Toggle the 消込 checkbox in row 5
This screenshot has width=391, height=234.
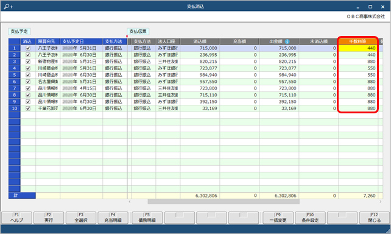tap(28, 75)
